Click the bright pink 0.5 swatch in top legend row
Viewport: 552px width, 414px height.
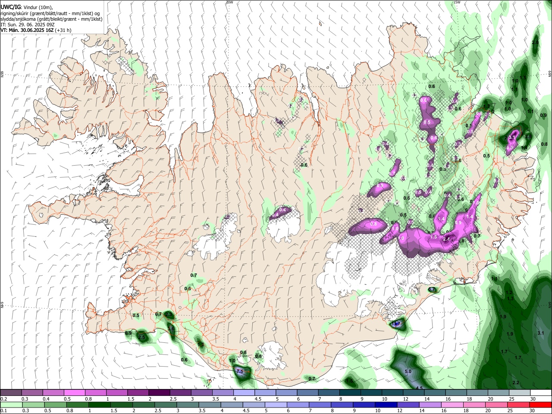coord(74,393)
